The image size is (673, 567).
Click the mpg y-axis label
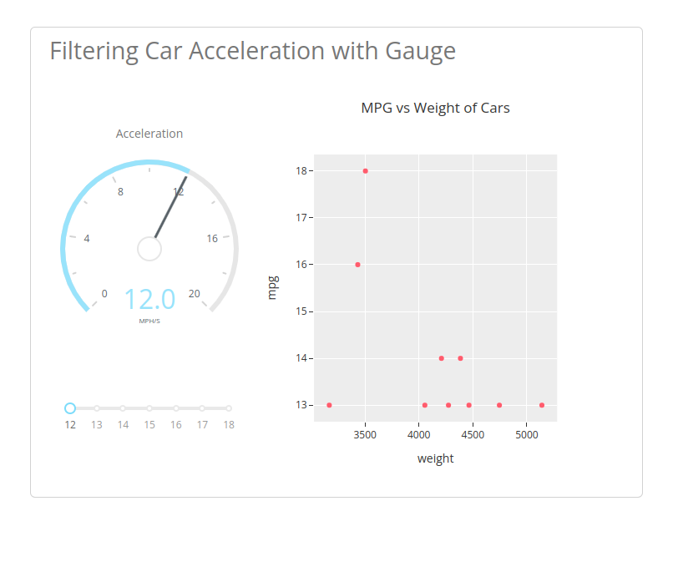point(272,287)
